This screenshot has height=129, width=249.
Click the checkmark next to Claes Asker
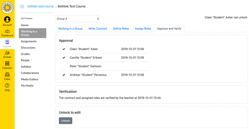pyautogui.click(x=64, y=49)
